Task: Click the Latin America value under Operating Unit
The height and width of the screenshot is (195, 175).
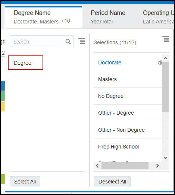Action: pos(159,22)
